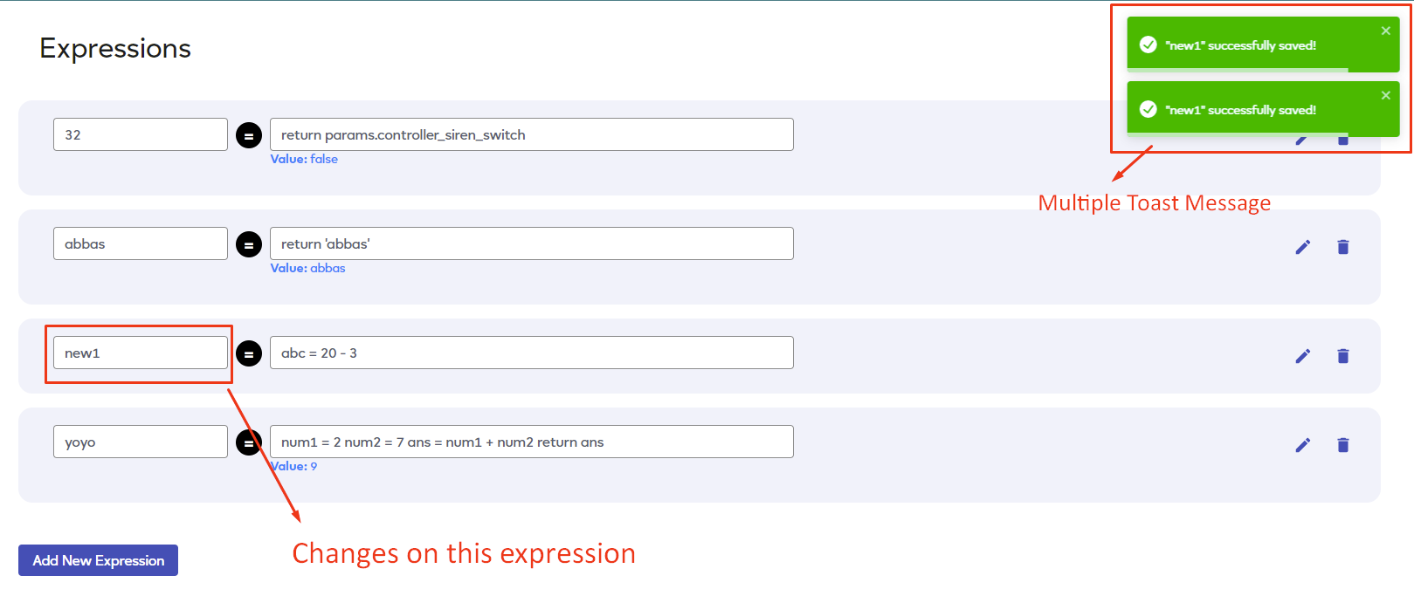Image resolution: width=1414 pixels, height=603 pixels.
Task: Delete the new1 expression with trash icon
Action: [1343, 356]
